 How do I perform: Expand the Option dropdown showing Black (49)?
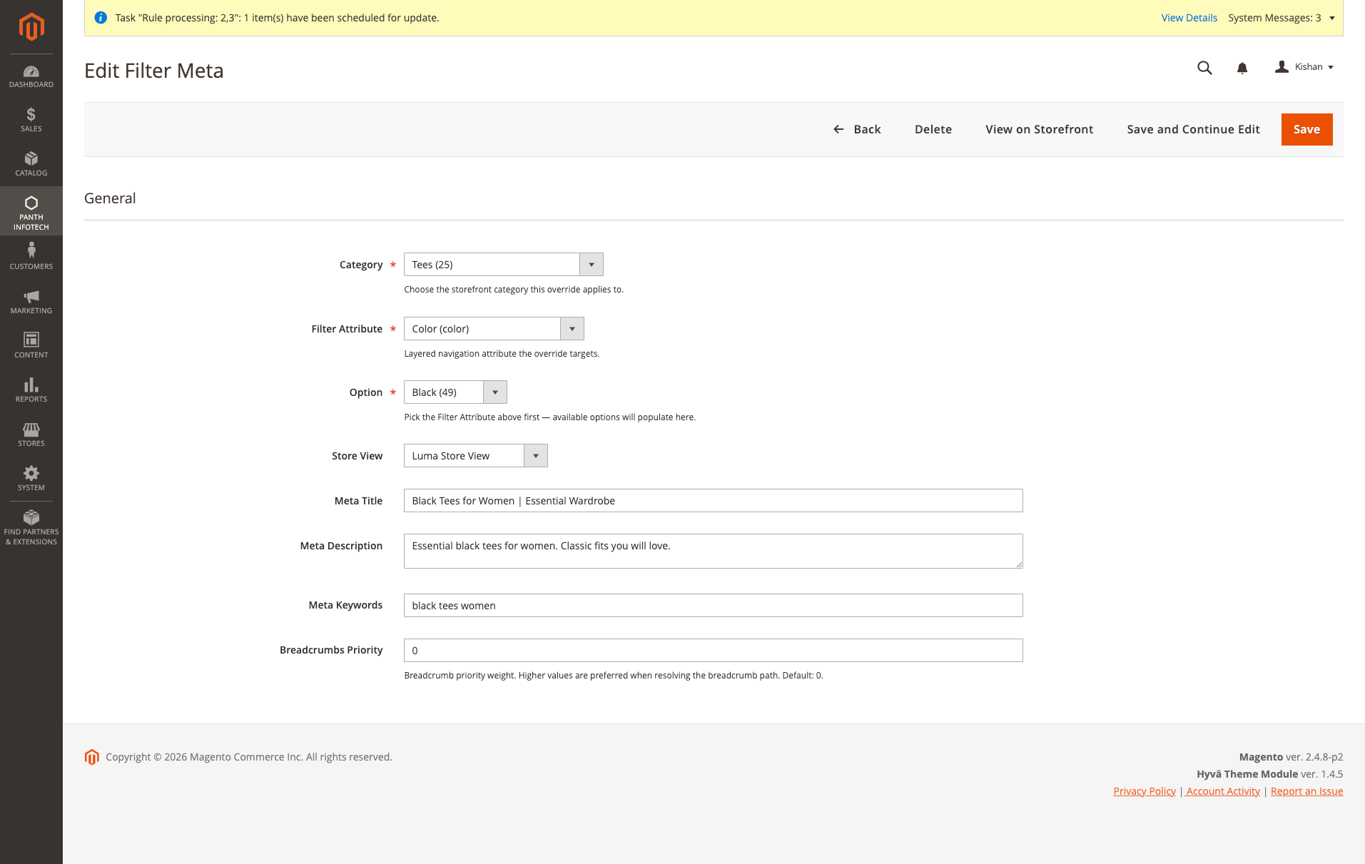point(495,392)
